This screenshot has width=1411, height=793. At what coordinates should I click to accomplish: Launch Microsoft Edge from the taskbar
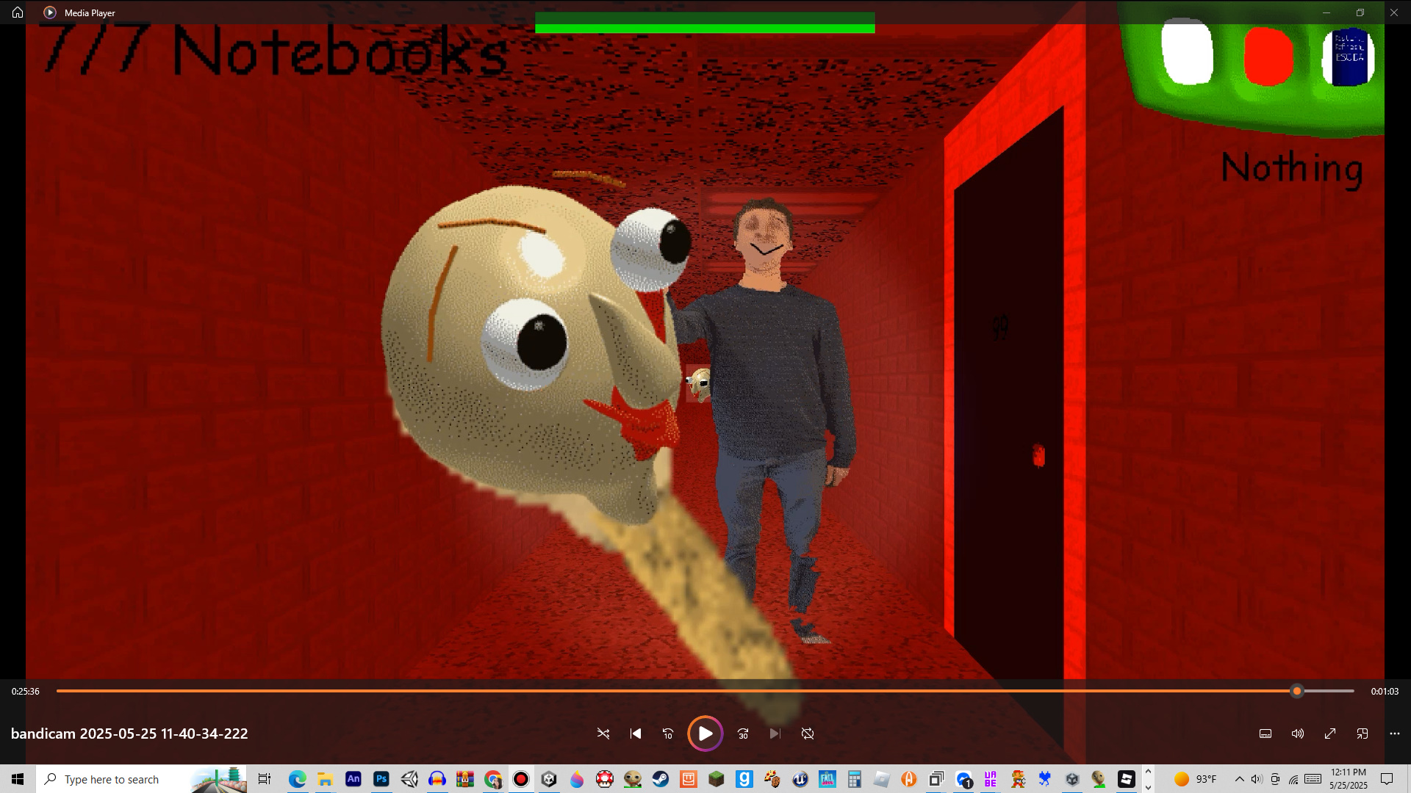298,779
